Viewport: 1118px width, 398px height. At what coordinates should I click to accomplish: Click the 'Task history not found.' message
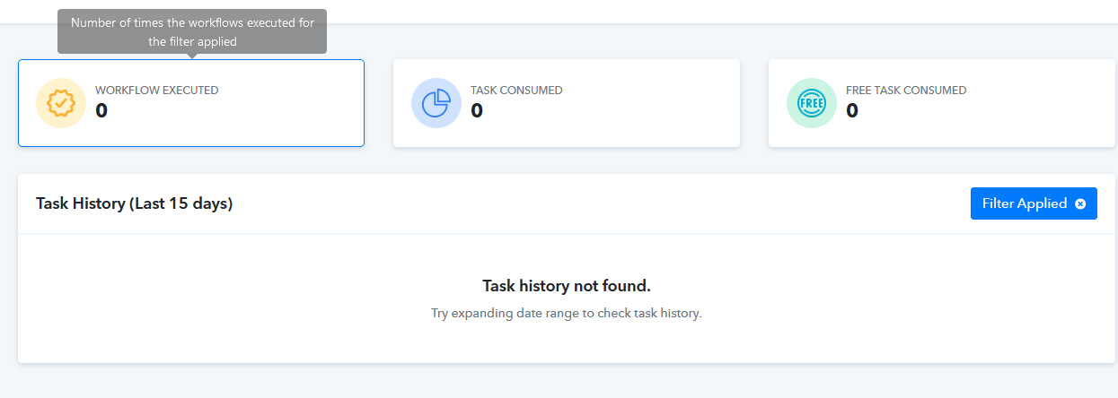pyautogui.click(x=567, y=286)
